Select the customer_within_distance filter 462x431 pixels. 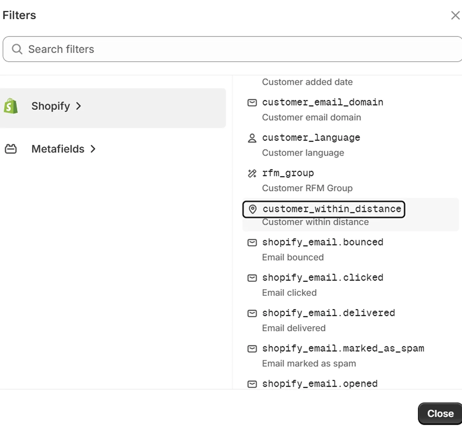pos(331,209)
